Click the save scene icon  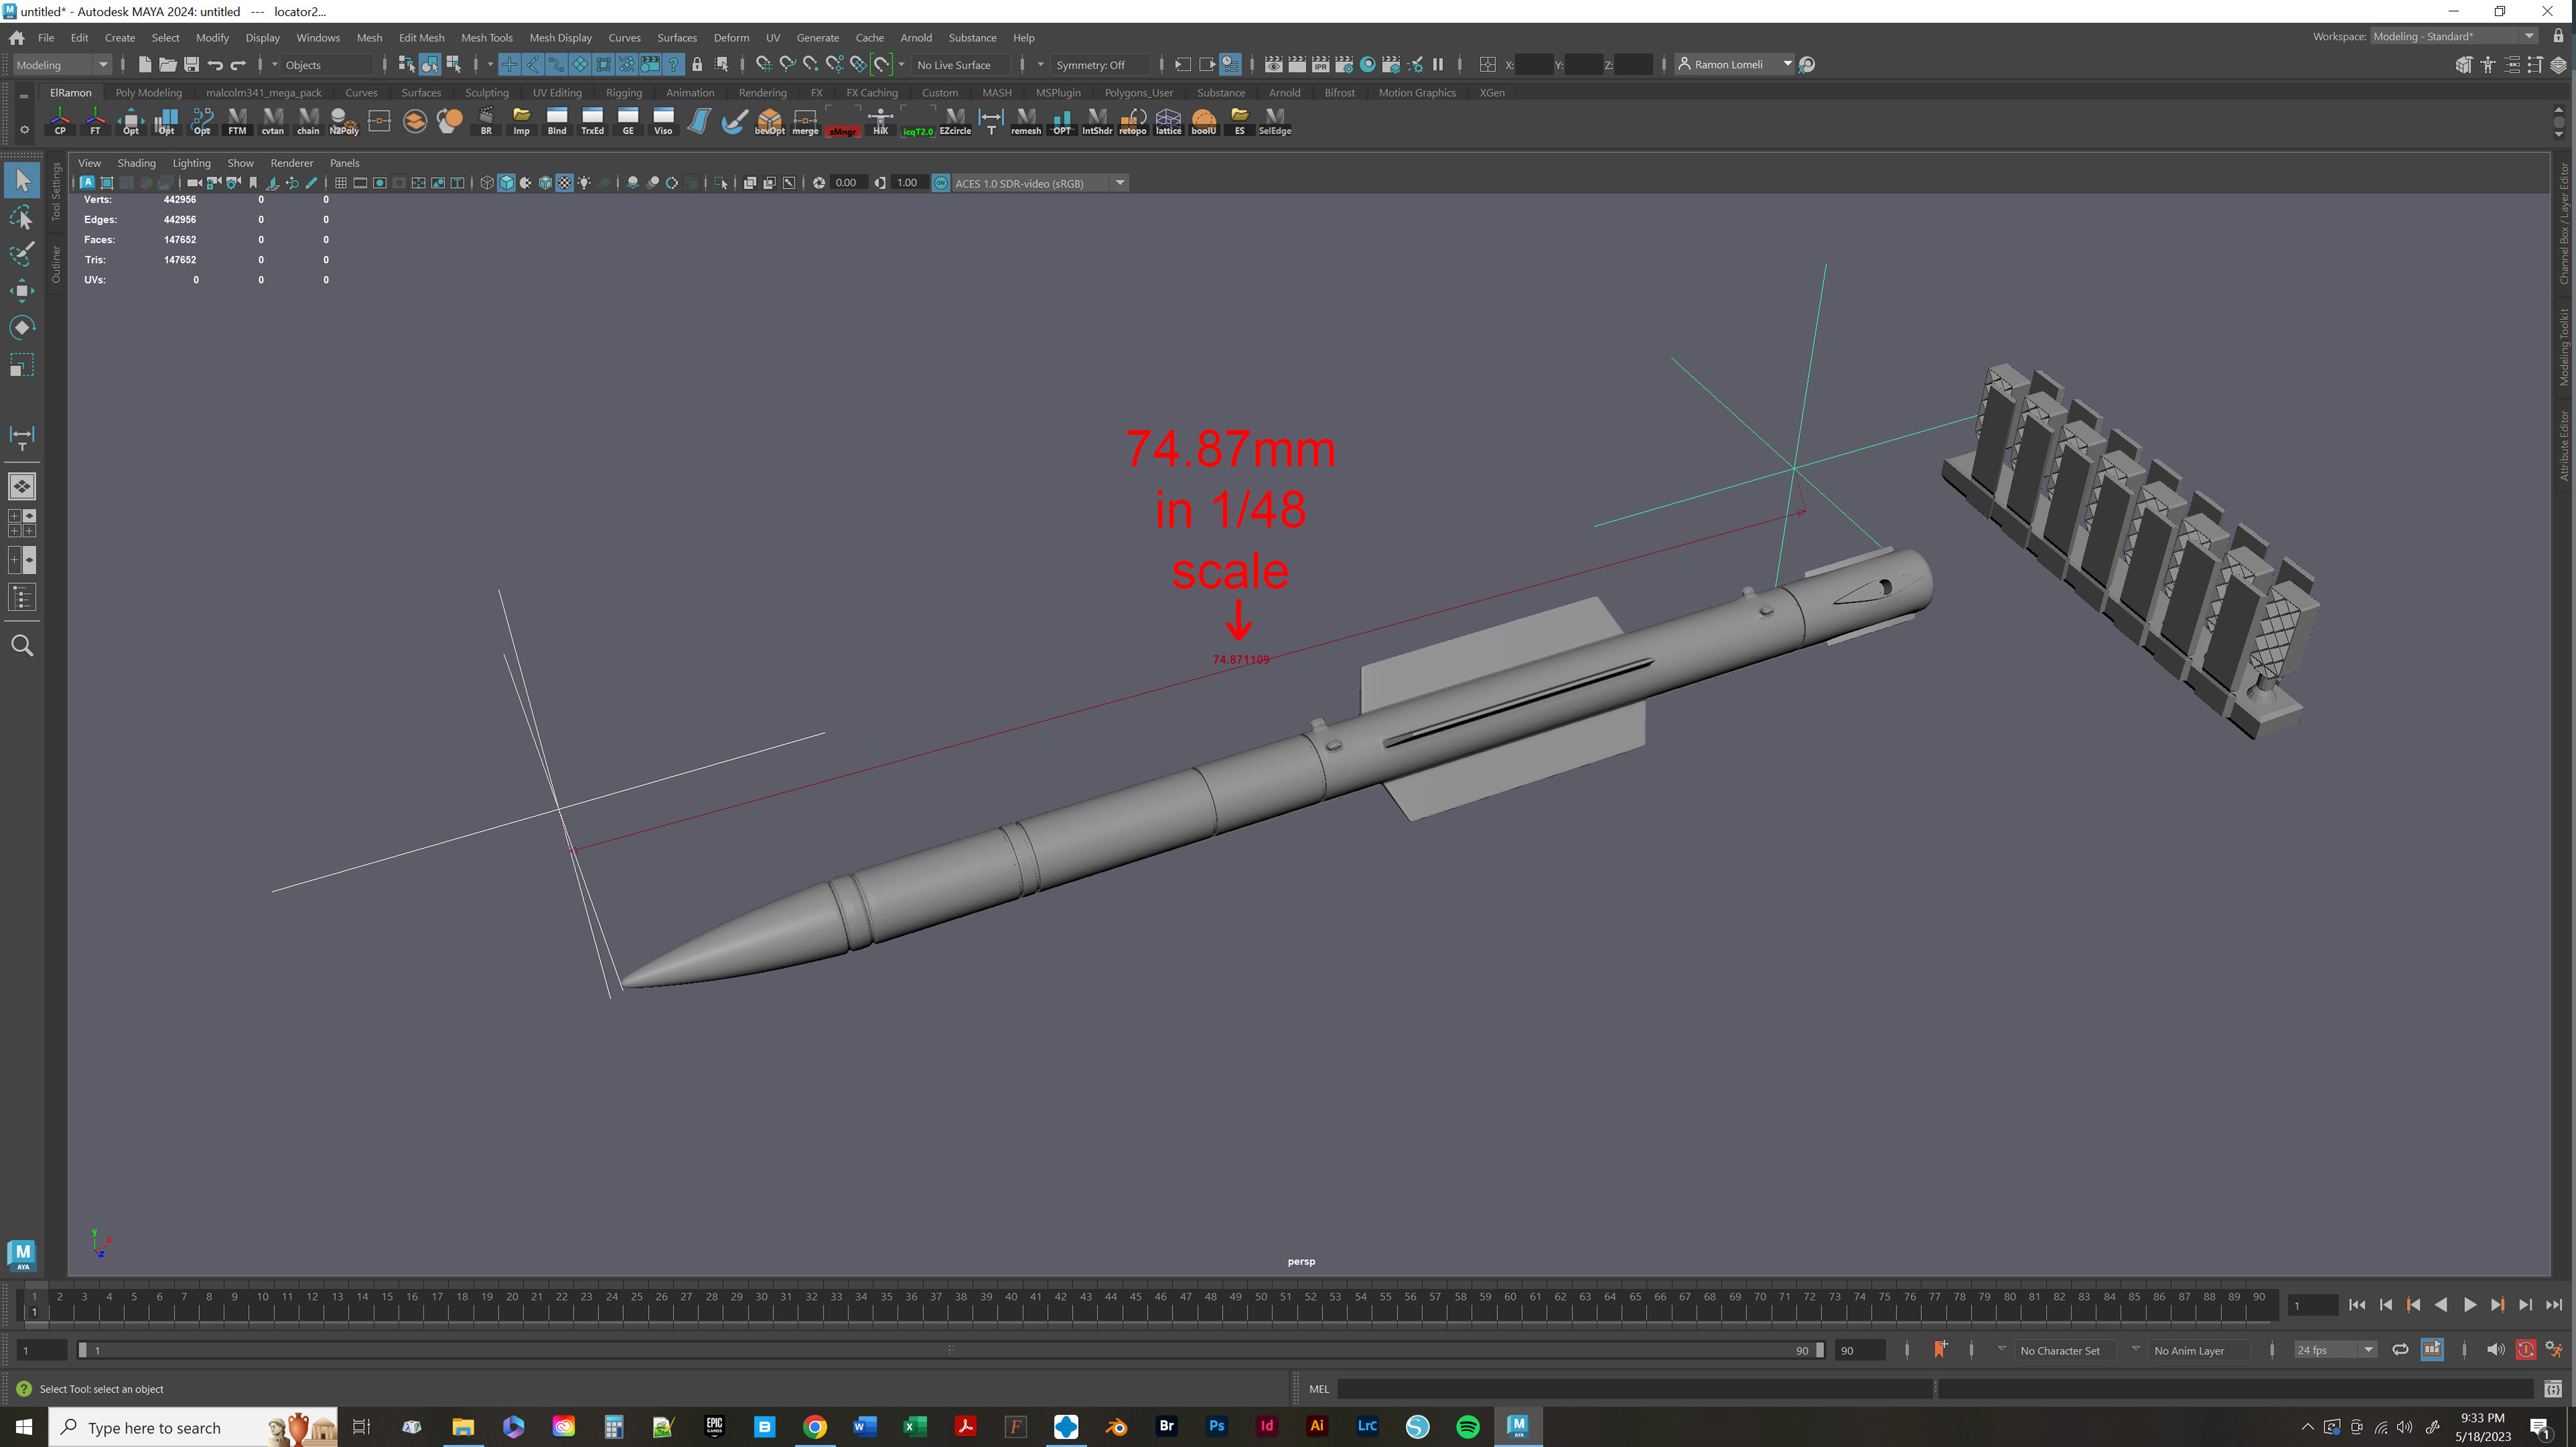pos(191,65)
